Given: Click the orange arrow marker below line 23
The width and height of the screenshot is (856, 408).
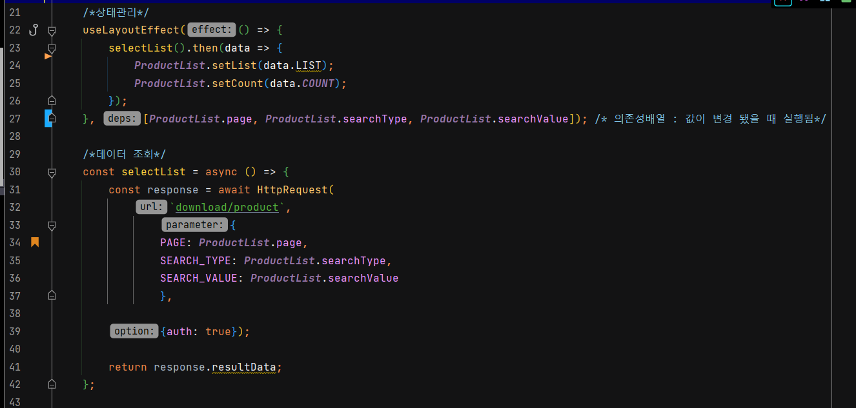Looking at the screenshot, I should (48, 57).
